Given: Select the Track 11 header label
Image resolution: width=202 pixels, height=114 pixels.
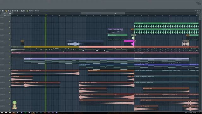Looking at the screenshot, I should [2, 77].
